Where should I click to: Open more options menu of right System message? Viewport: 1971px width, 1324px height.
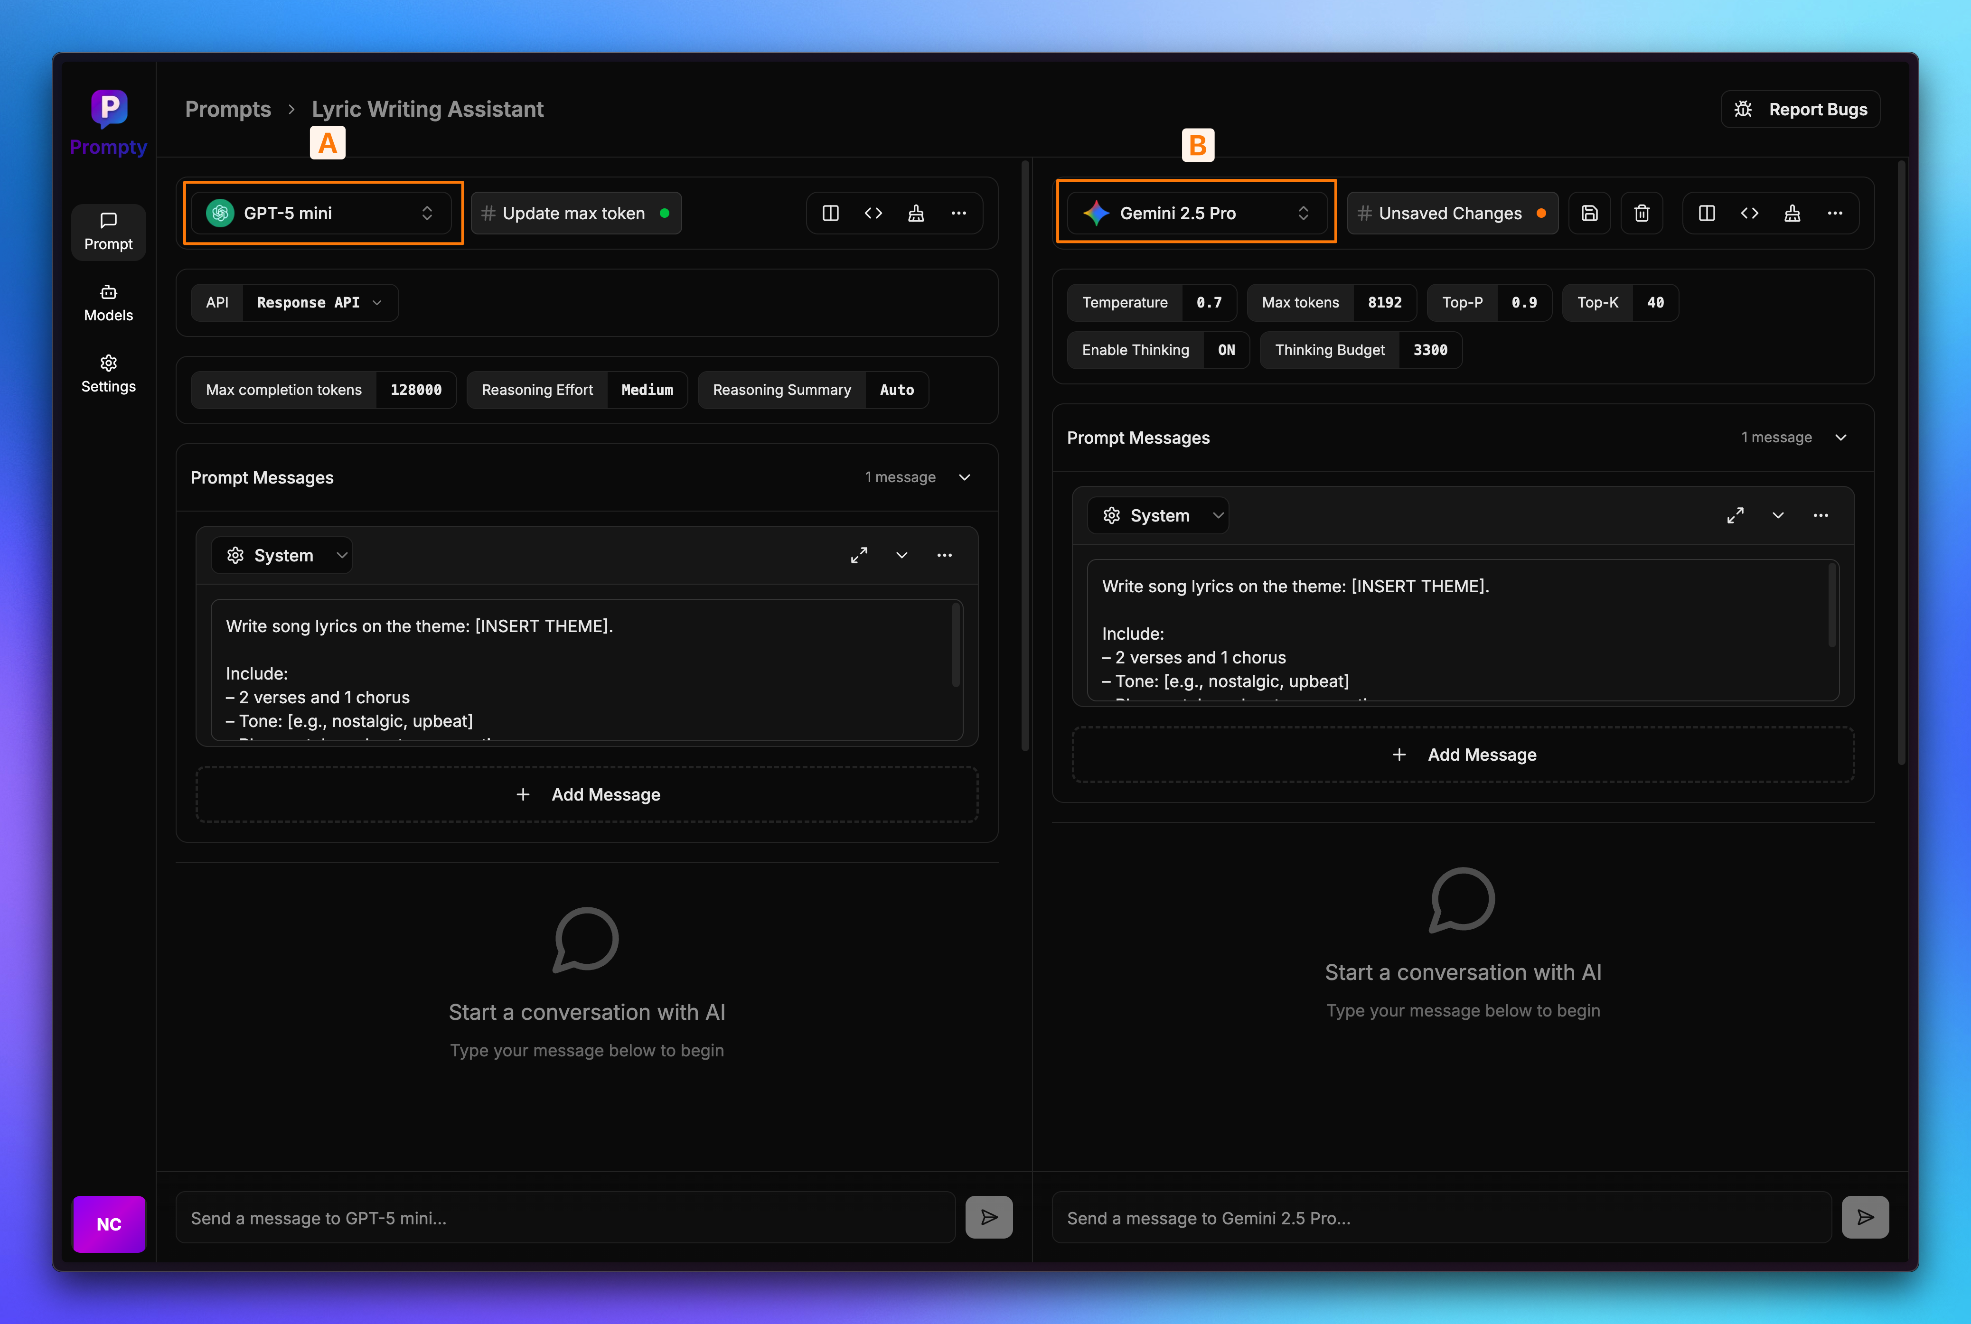click(x=1820, y=516)
